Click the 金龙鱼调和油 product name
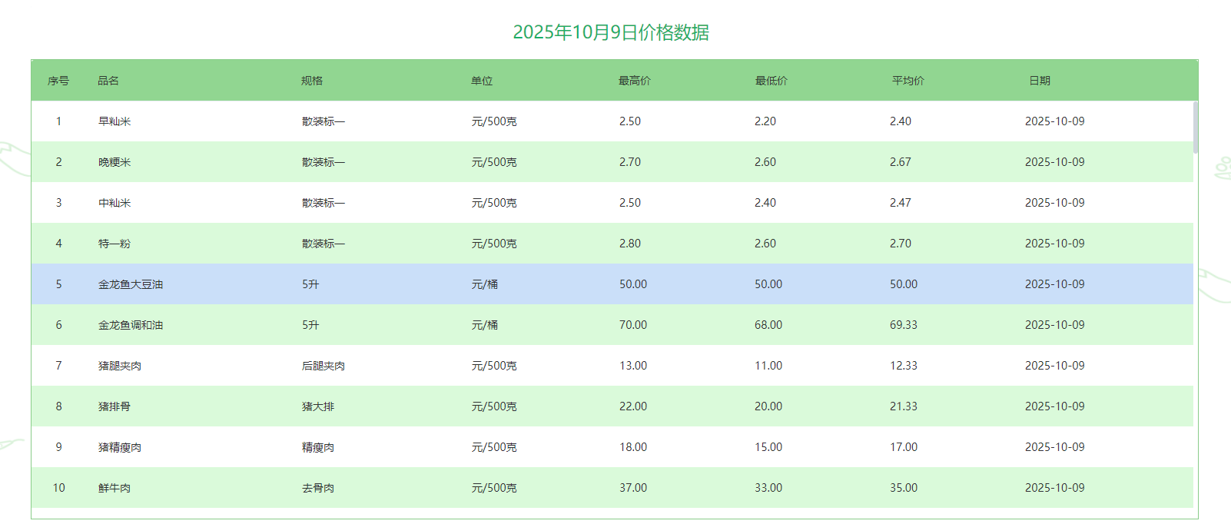The height and width of the screenshot is (524, 1231). (131, 325)
